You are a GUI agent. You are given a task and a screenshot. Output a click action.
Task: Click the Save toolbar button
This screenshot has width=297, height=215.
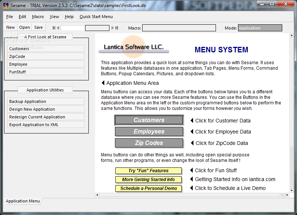[38, 27]
